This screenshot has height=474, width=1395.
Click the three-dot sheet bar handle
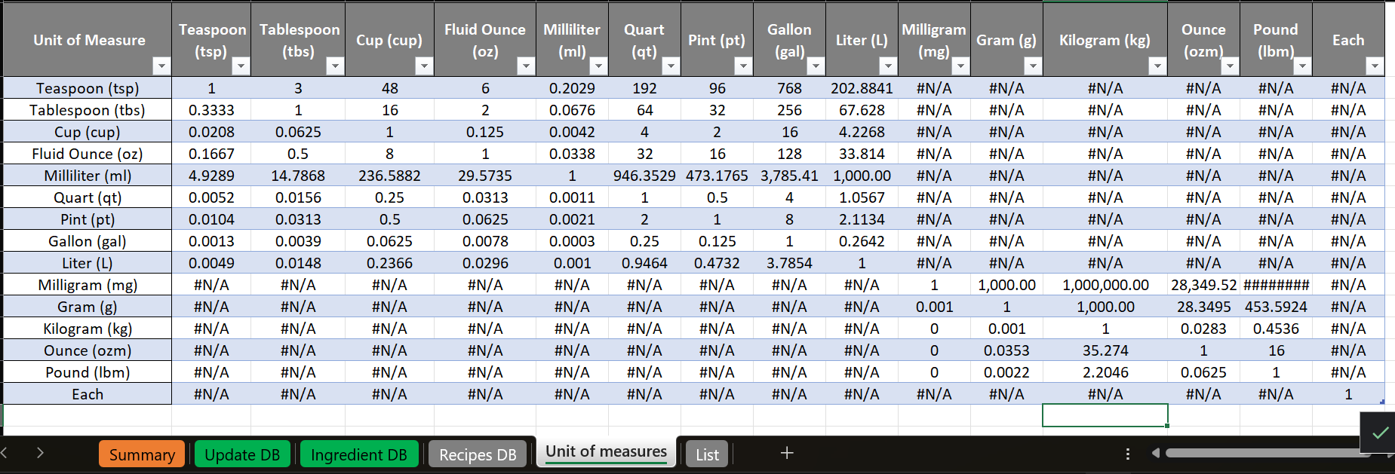tap(1127, 454)
